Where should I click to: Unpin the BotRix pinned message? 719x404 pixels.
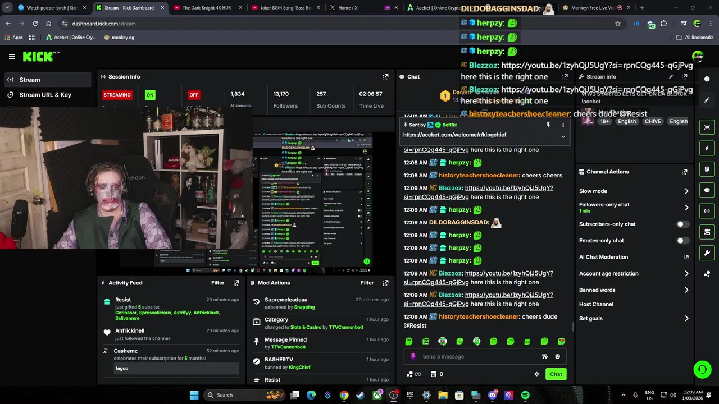click(548, 125)
